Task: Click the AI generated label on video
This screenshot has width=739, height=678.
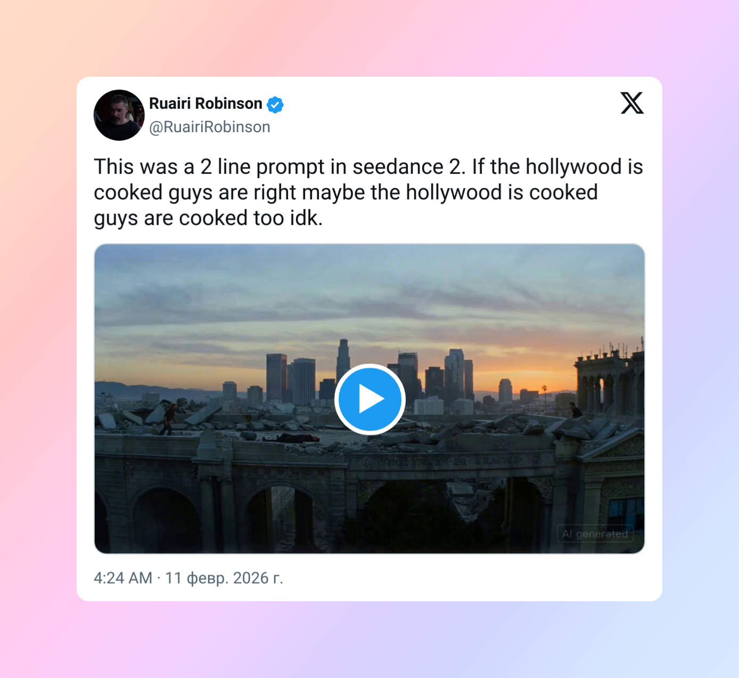Action: pyautogui.click(x=595, y=534)
